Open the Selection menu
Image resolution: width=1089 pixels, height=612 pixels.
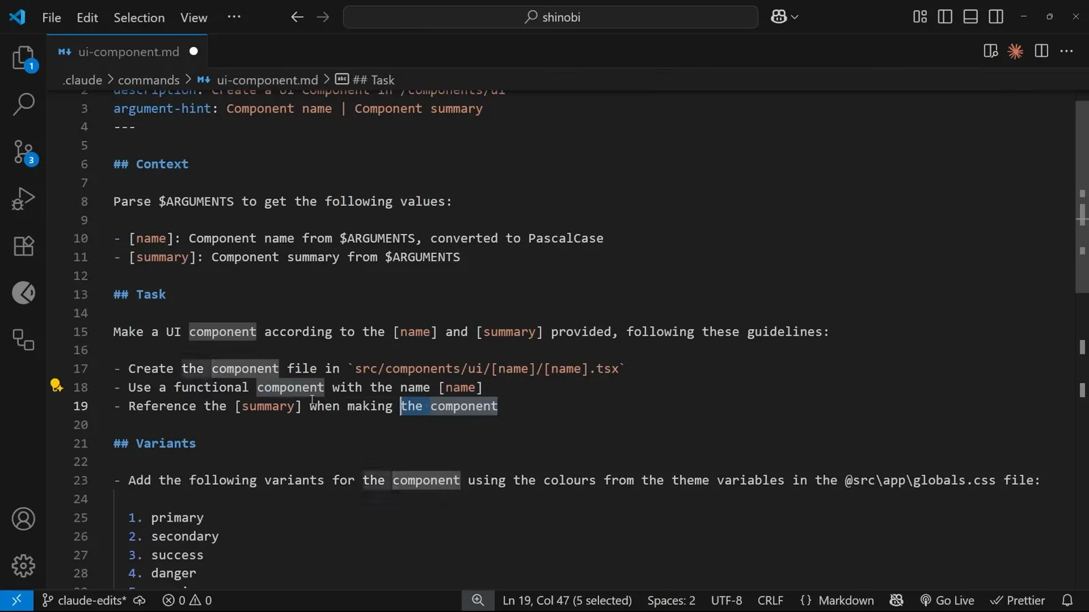click(x=139, y=18)
